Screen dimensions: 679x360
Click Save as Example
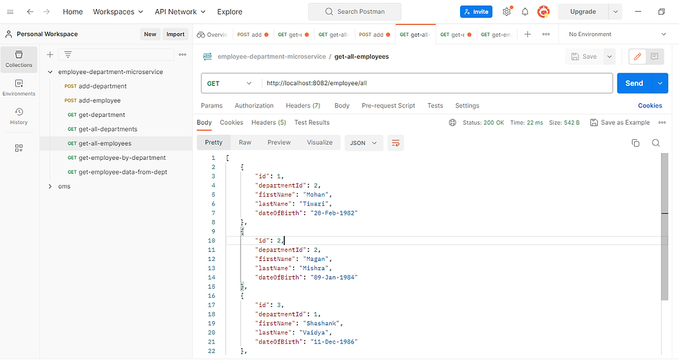click(620, 123)
